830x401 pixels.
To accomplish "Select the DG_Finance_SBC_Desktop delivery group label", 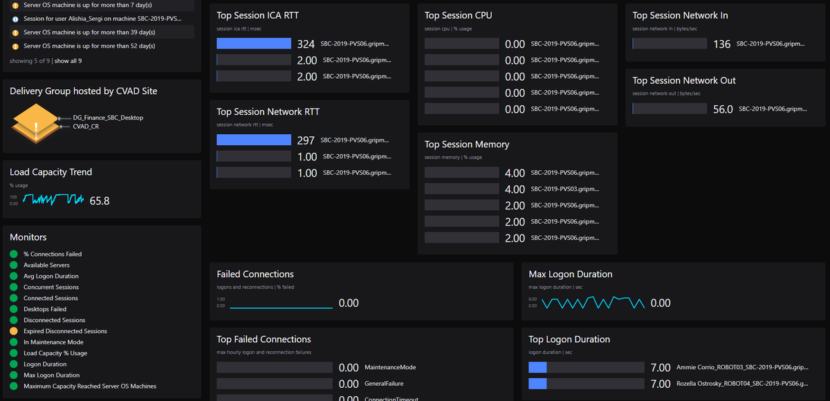I will coord(108,118).
